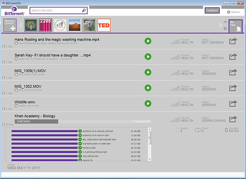Click the bacteria.mp4 purple progress bar
Image resolution: width=246 pixels, height=179 pixels.
45,148
